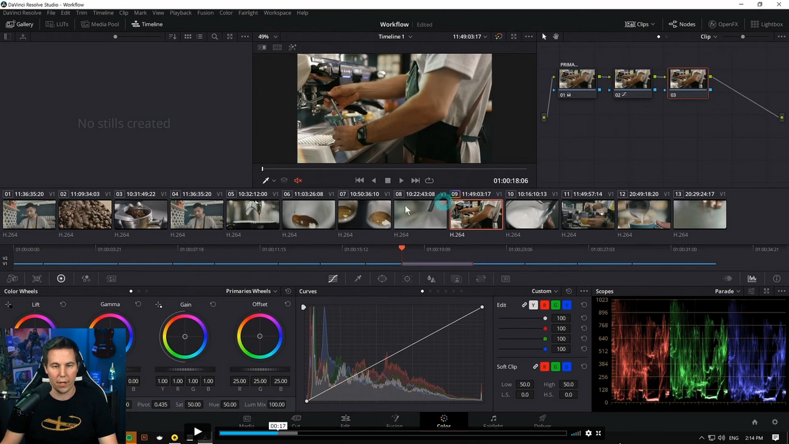
Task: Open curves panel options menu
Action: click(584, 291)
